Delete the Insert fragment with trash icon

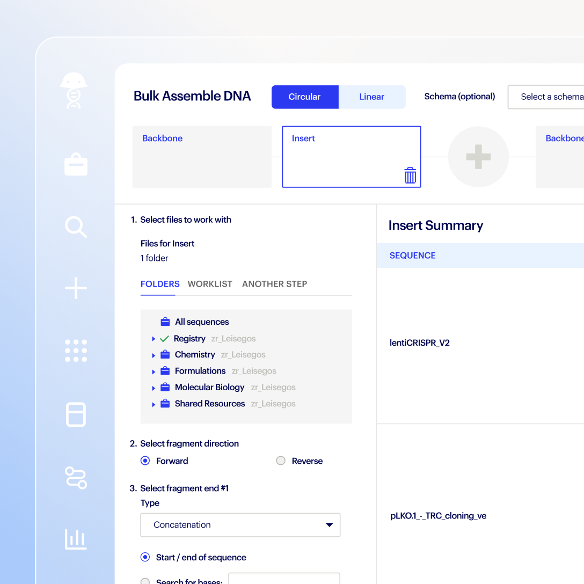coord(410,176)
